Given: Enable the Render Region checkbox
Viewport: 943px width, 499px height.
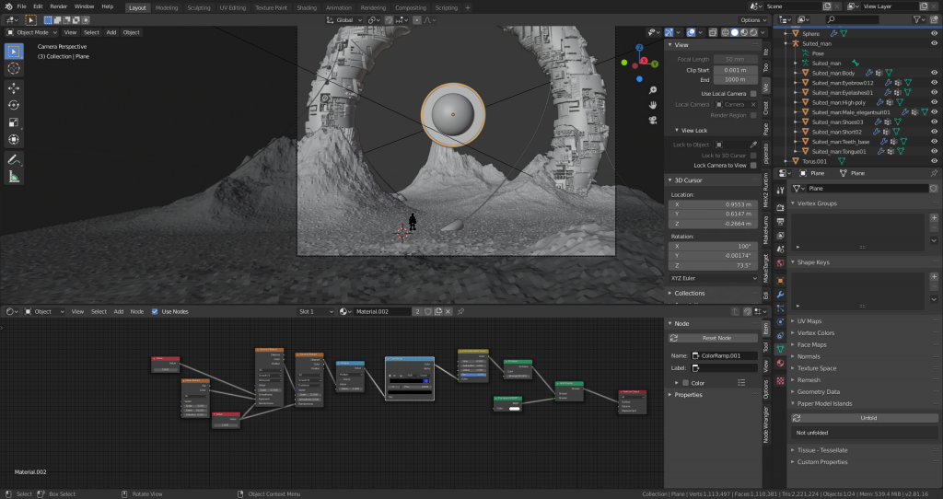Looking at the screenshot, I should click(753, 115).
